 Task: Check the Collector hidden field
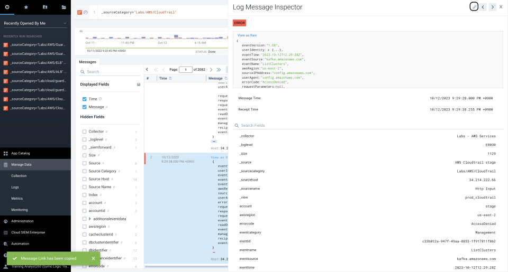click(x=85, y=132)
